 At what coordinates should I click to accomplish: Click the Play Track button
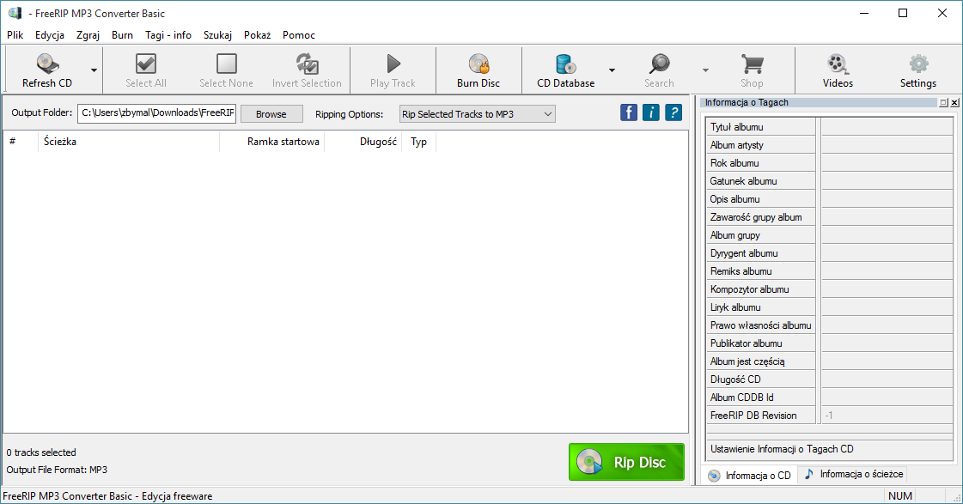coord(393,70)
